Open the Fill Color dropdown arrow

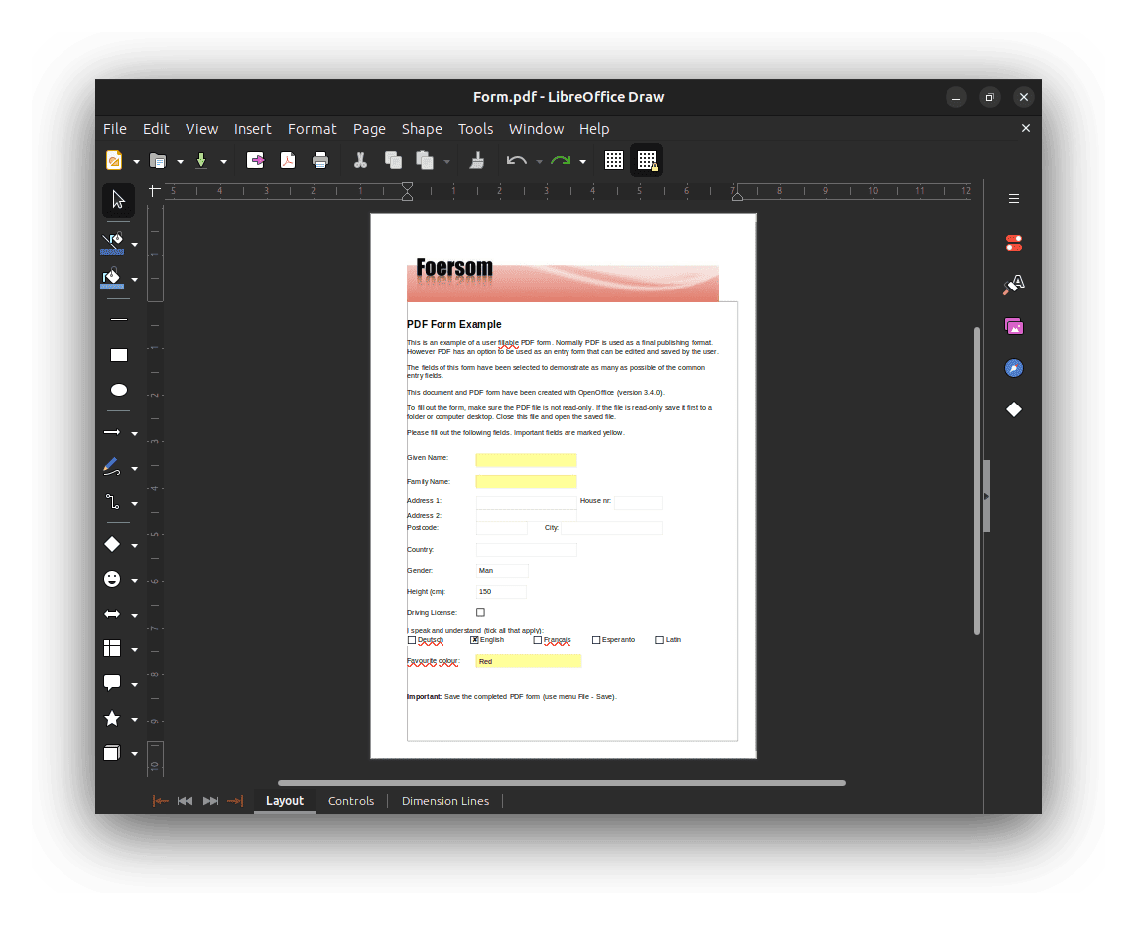134,279
